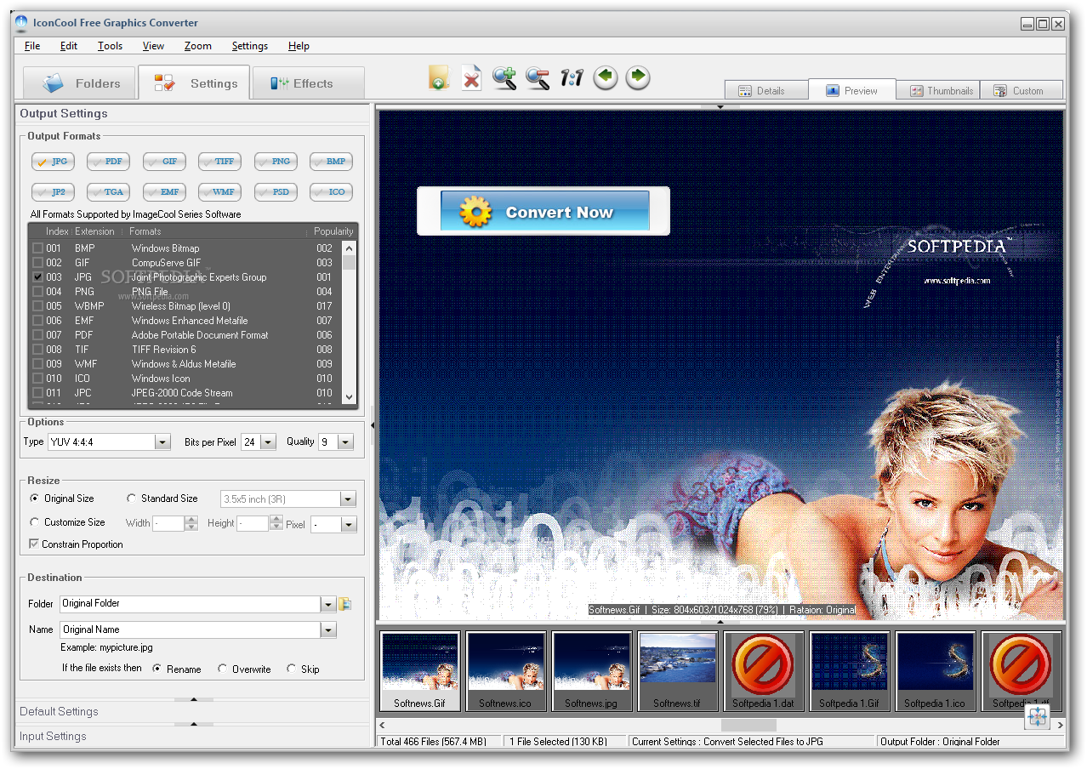Click the thumbnail strip horizontal scrollbar handle

pyautogui.click(x=748, y=726)
